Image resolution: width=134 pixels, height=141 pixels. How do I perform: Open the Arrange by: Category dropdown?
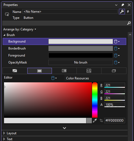(x=20, y=29)
